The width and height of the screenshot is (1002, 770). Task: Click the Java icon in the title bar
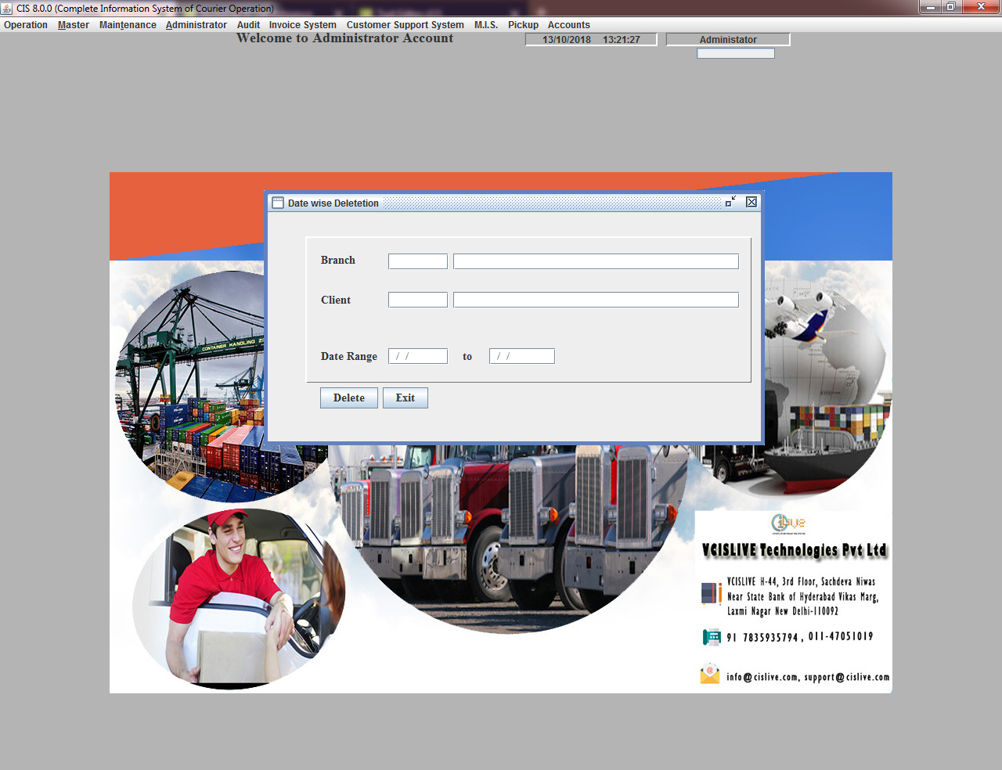click(7, 8)
